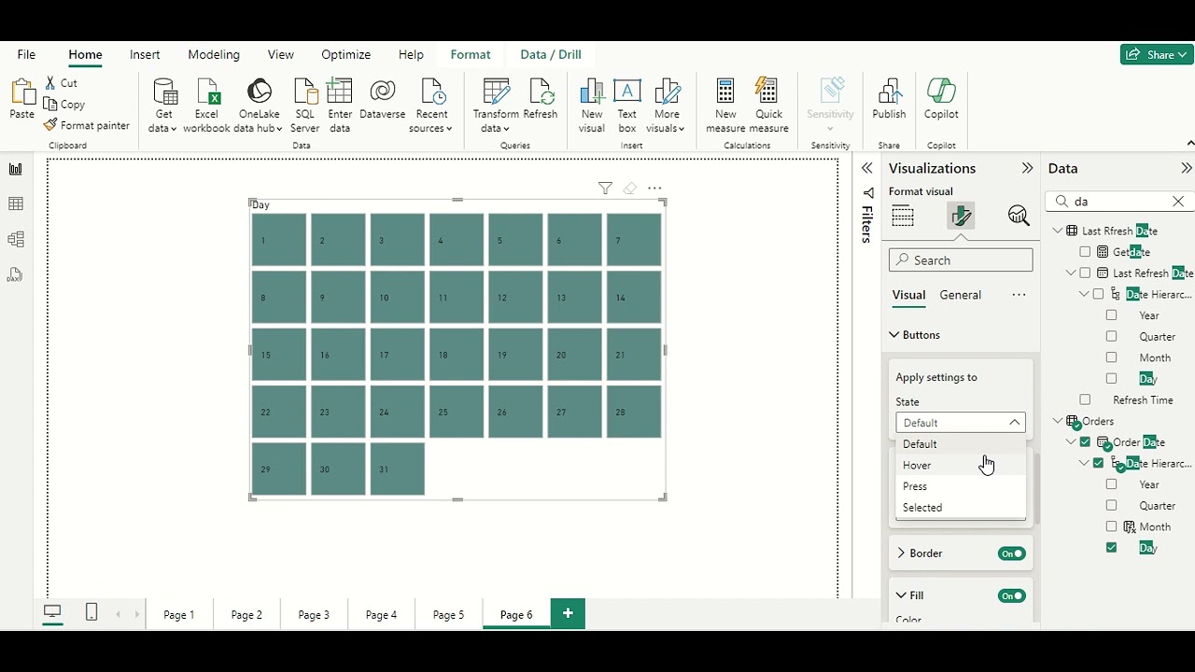Create a Quick measure
Viewport: 1195px width, 672px height.
pos(769,105)
